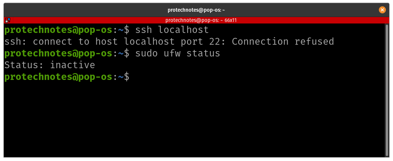
Task: Click the terminal's vertical scrollbar
Action: coord(387,90)
